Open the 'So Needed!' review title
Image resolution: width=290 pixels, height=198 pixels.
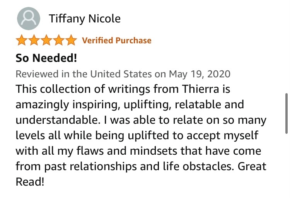coord(46,58)
